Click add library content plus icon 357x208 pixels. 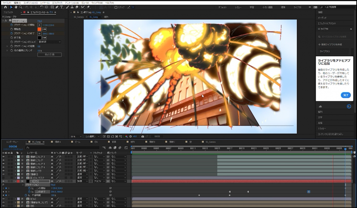click(x=349, y=106)
